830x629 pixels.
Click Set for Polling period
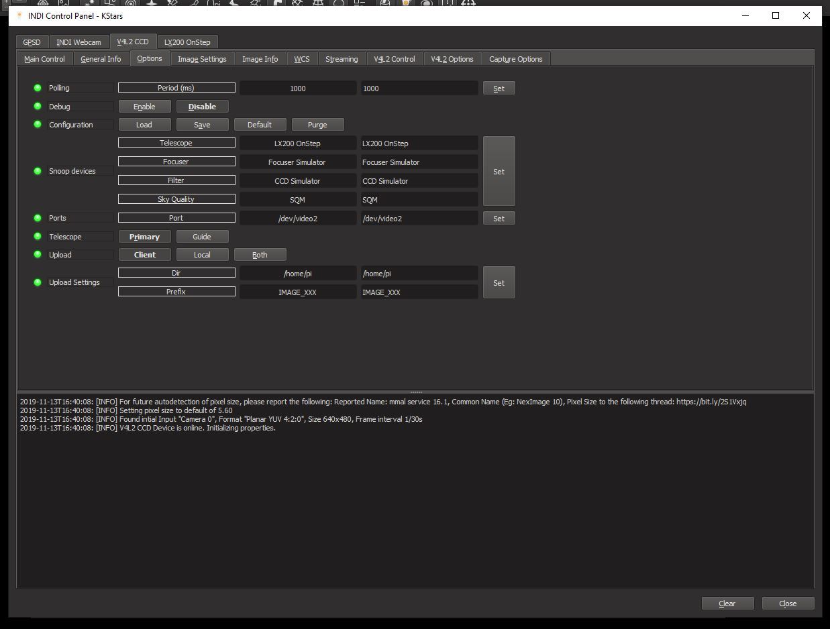point(499,89)
